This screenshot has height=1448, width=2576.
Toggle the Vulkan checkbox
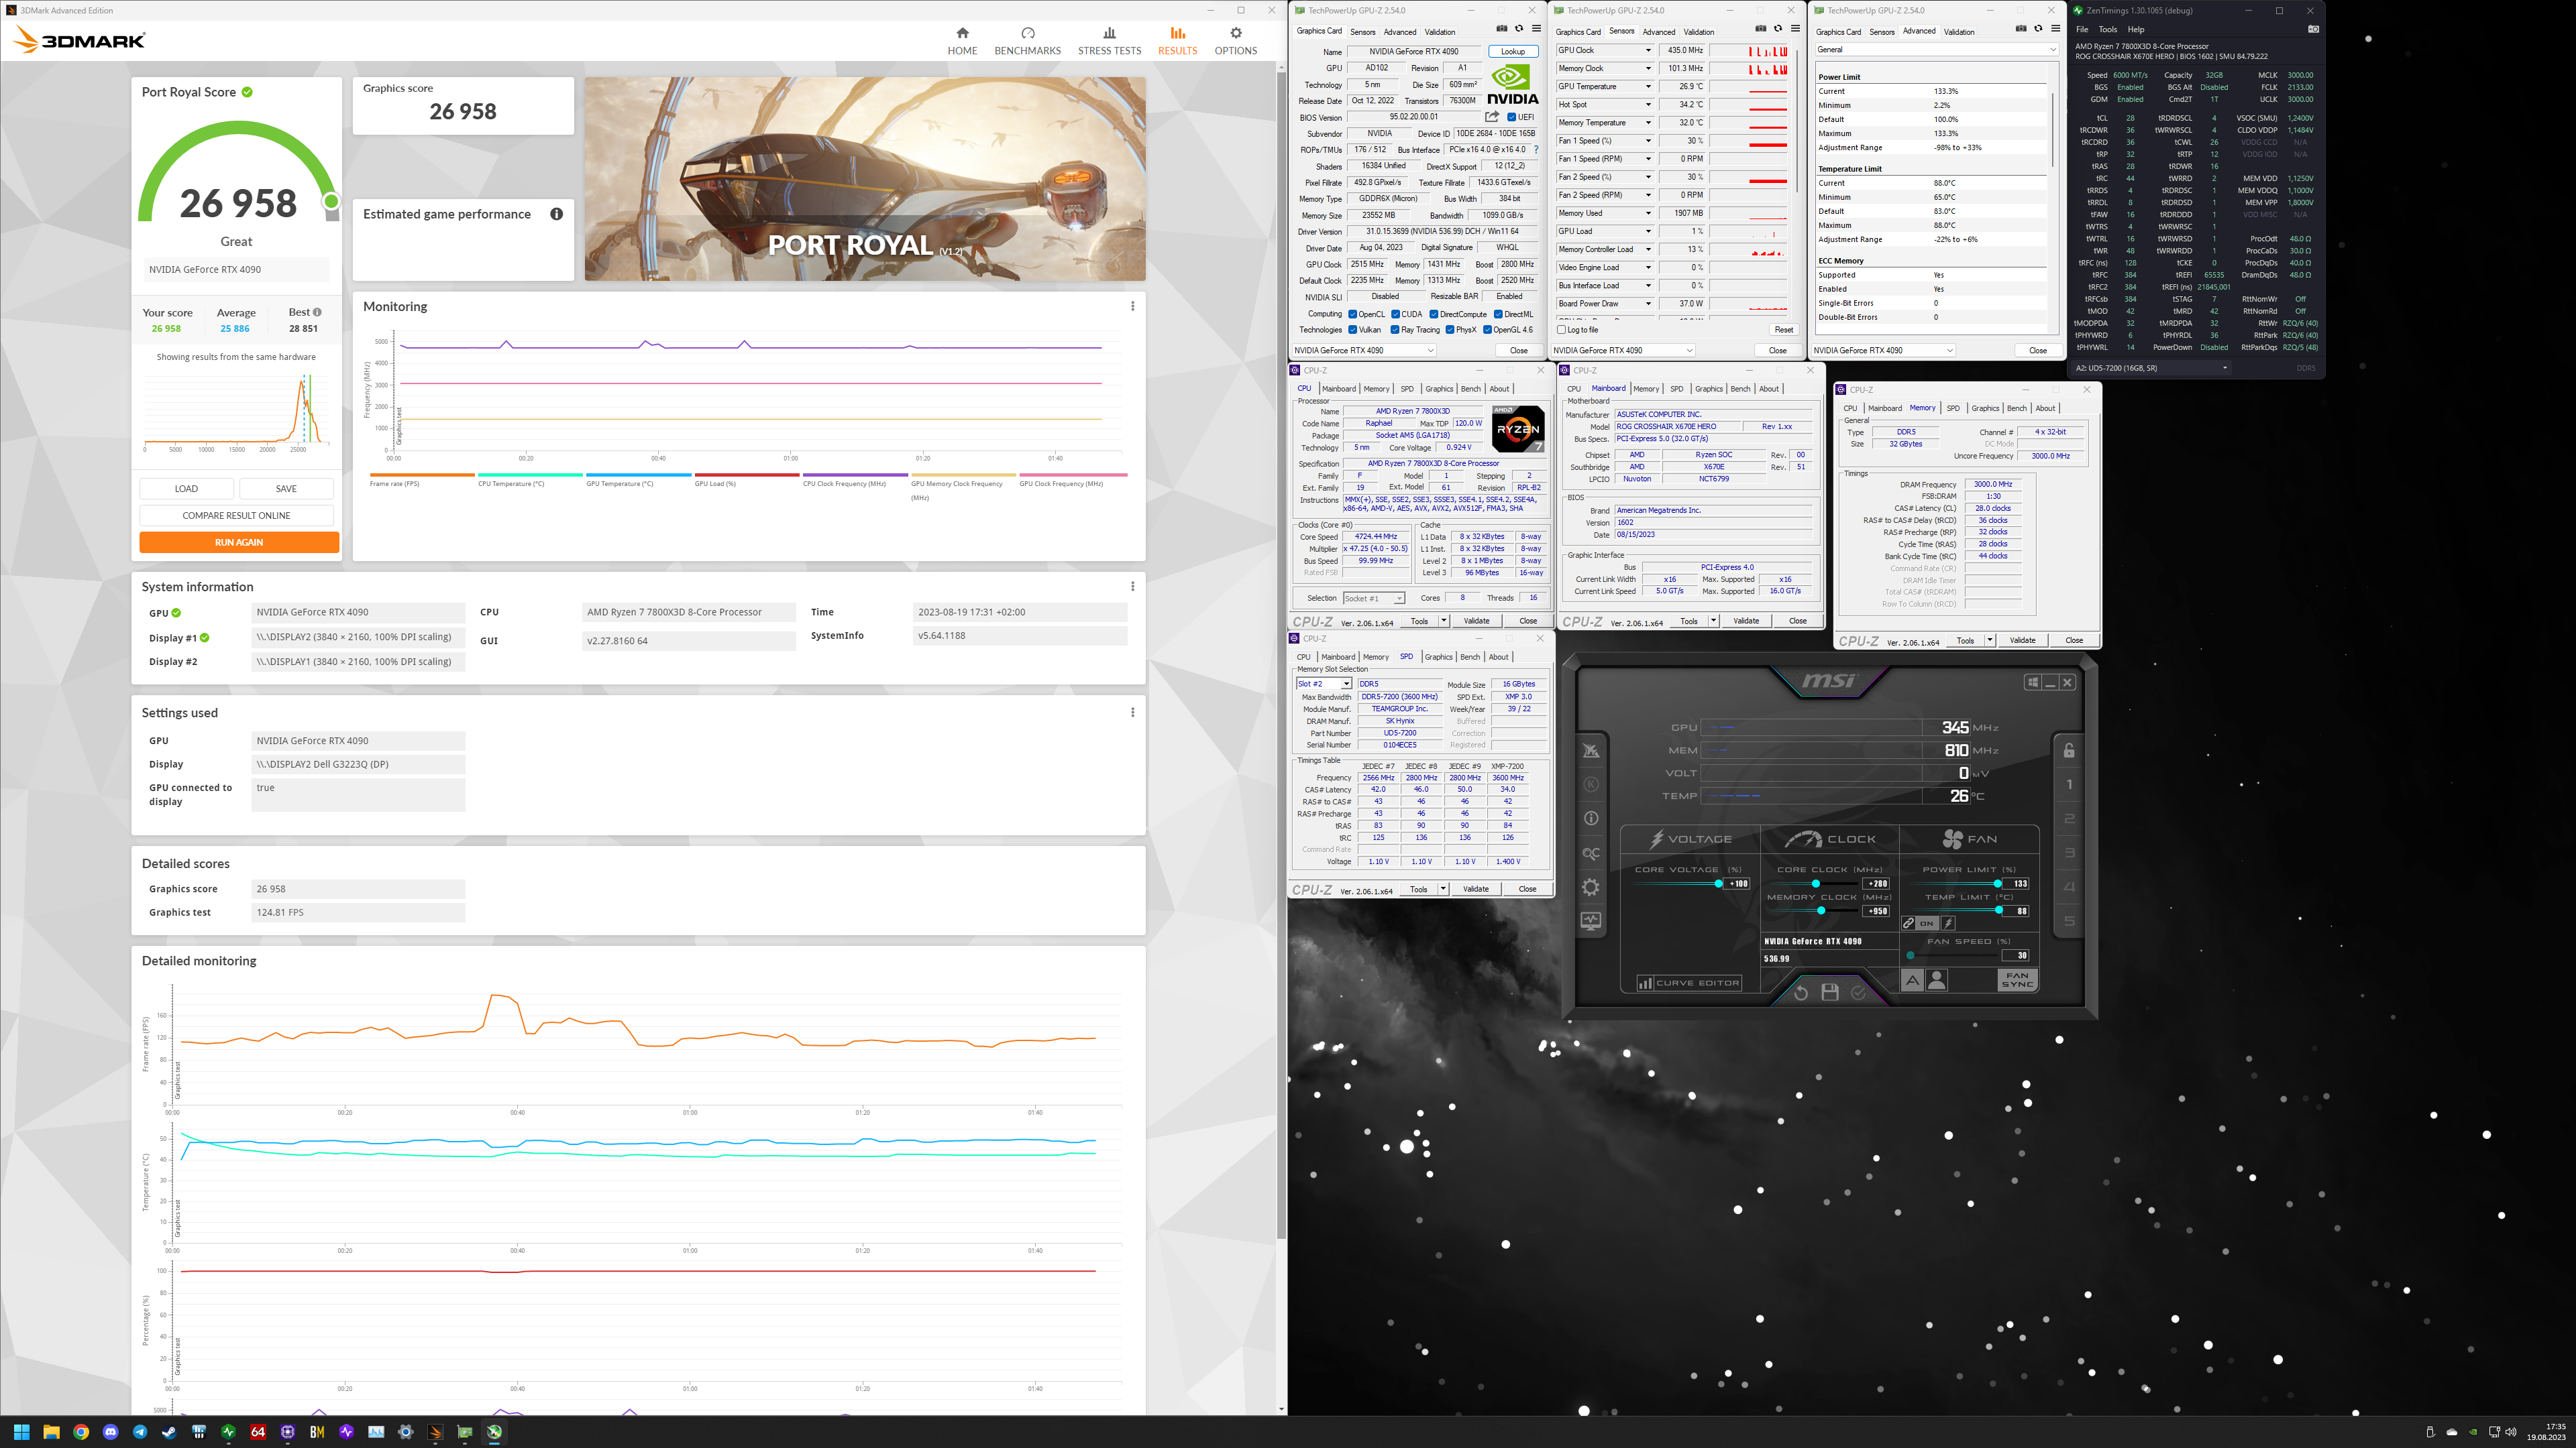coord(1352,330)
